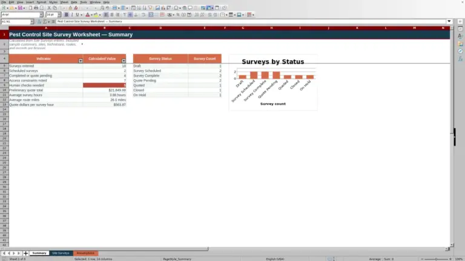This screenshot has height=261, width=465.
Task: Click the Find and Replace icon
Action: 102,8
